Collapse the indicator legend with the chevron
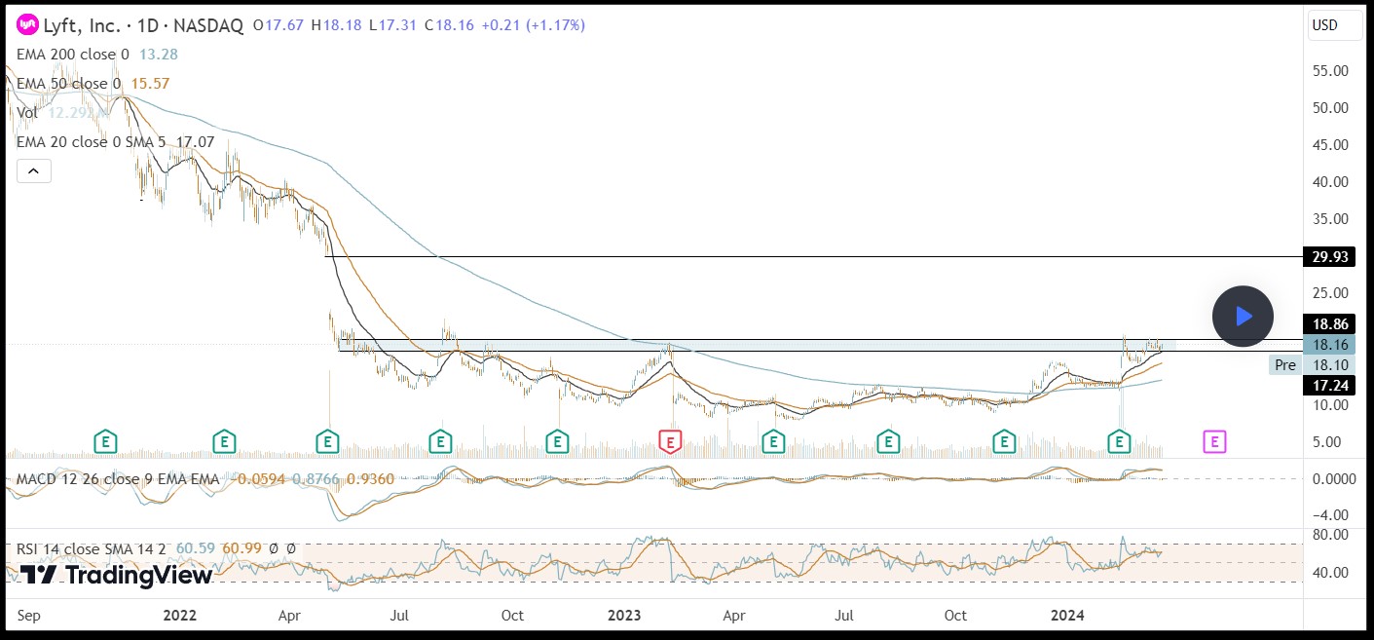Screen dimensions: 1374x640 (x=33, y=172)
